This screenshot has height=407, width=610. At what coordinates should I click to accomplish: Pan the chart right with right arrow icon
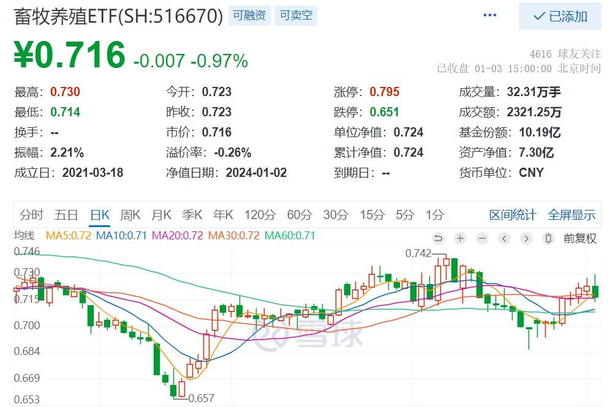[525, 239]
